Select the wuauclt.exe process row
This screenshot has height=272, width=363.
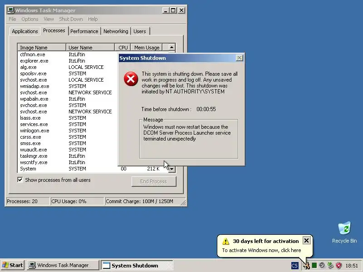tap(68, 150)
